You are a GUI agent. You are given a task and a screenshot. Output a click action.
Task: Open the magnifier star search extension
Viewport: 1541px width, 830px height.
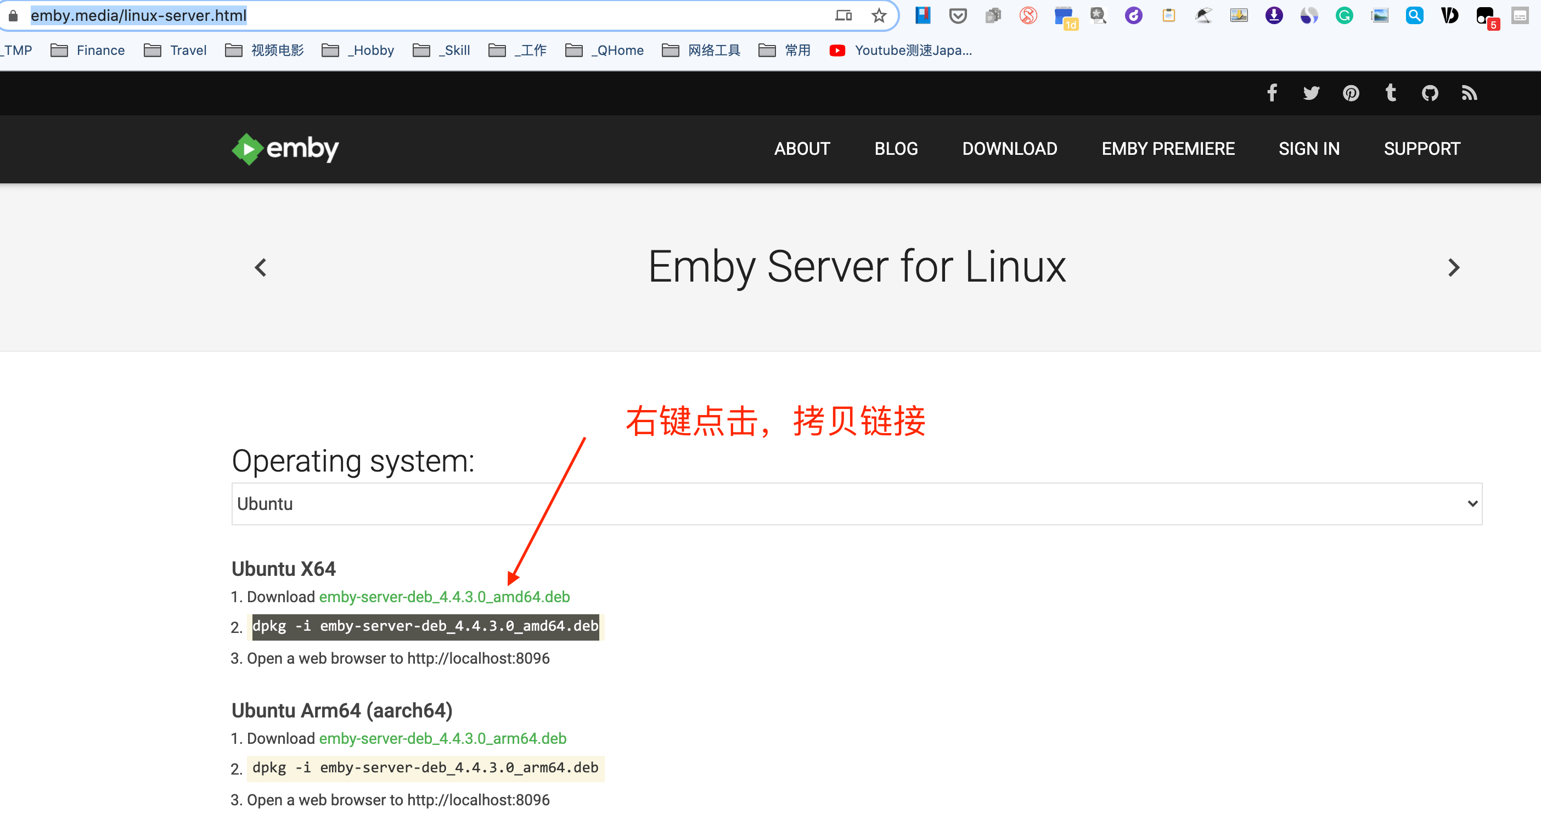[x=1098, y=15]
